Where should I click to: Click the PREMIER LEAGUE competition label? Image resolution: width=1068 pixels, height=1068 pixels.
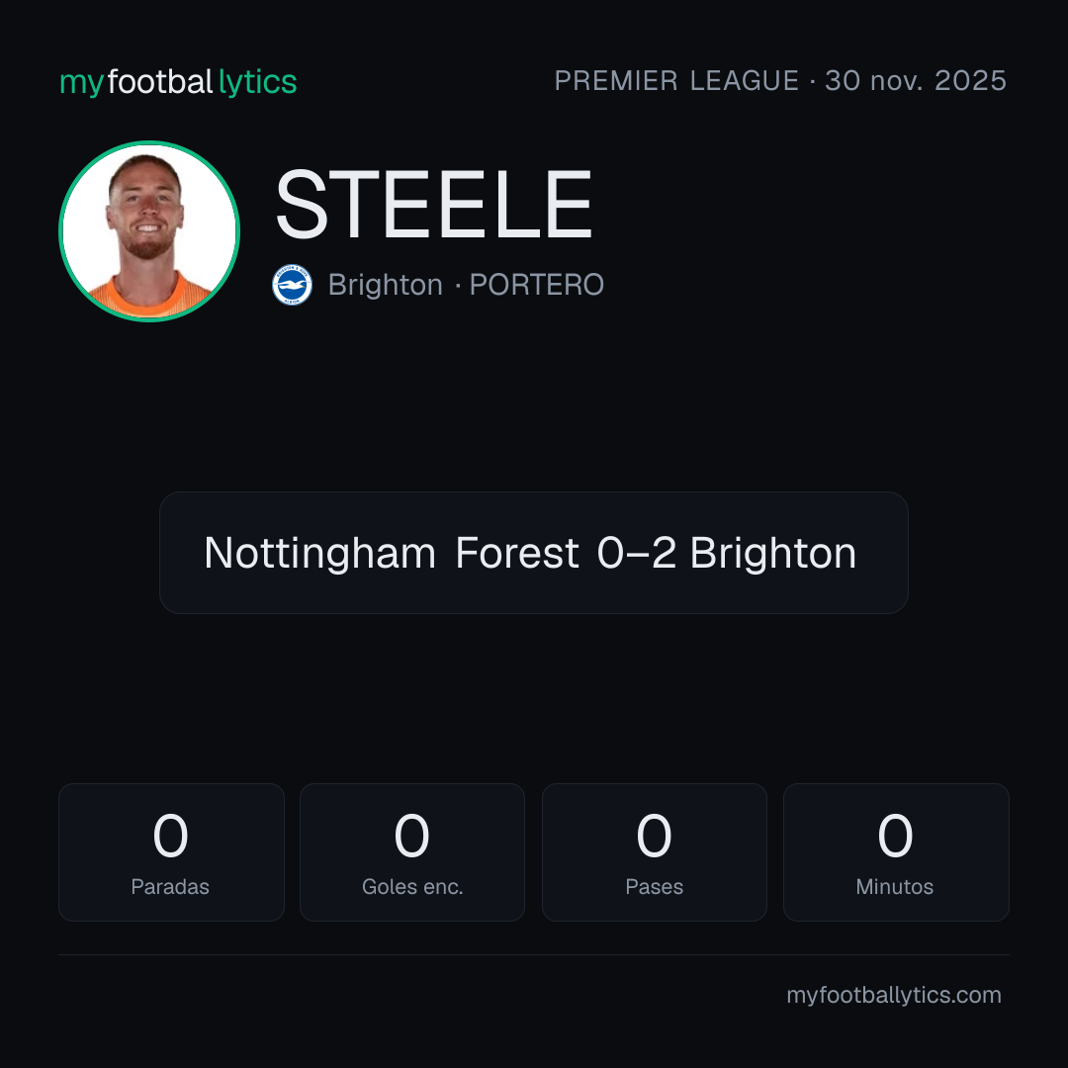click(676, 80)
